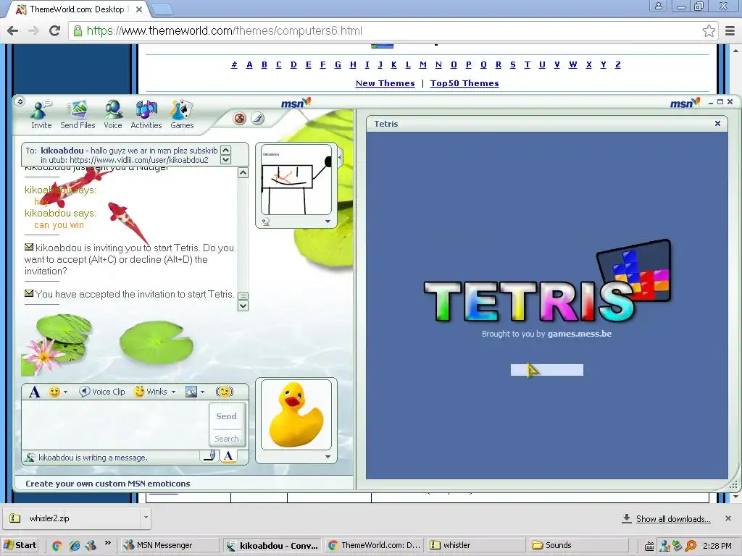Click in the message input area
Screen dimensions: 742x556
pyautogui.click(x=115, y=424)
